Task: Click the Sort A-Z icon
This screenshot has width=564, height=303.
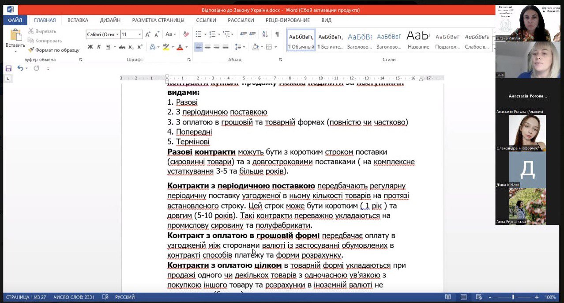Action: pyautogui.click(x=265, y=34)
